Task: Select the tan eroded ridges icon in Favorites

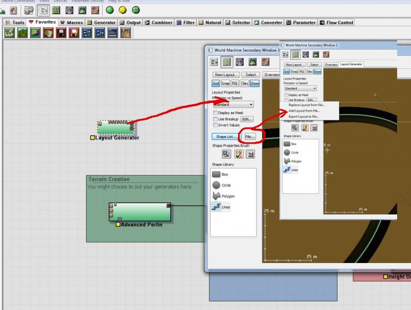Action: (125, 33)
